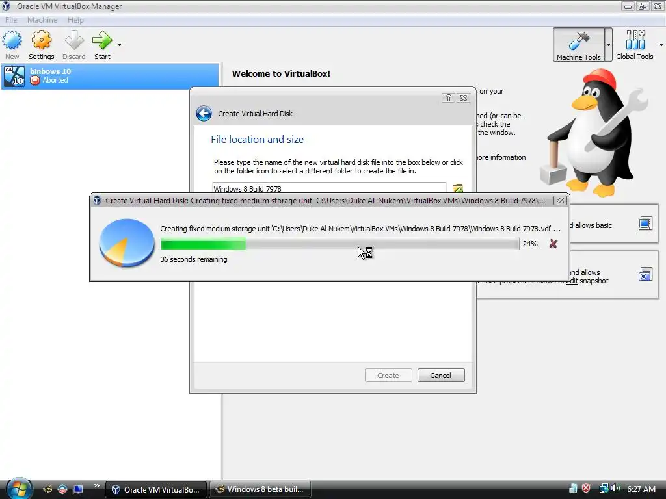The width and height of the screenshot is (666, 499).
Task: Click the red security alert tray icon
Action: (x=586, y=489)
